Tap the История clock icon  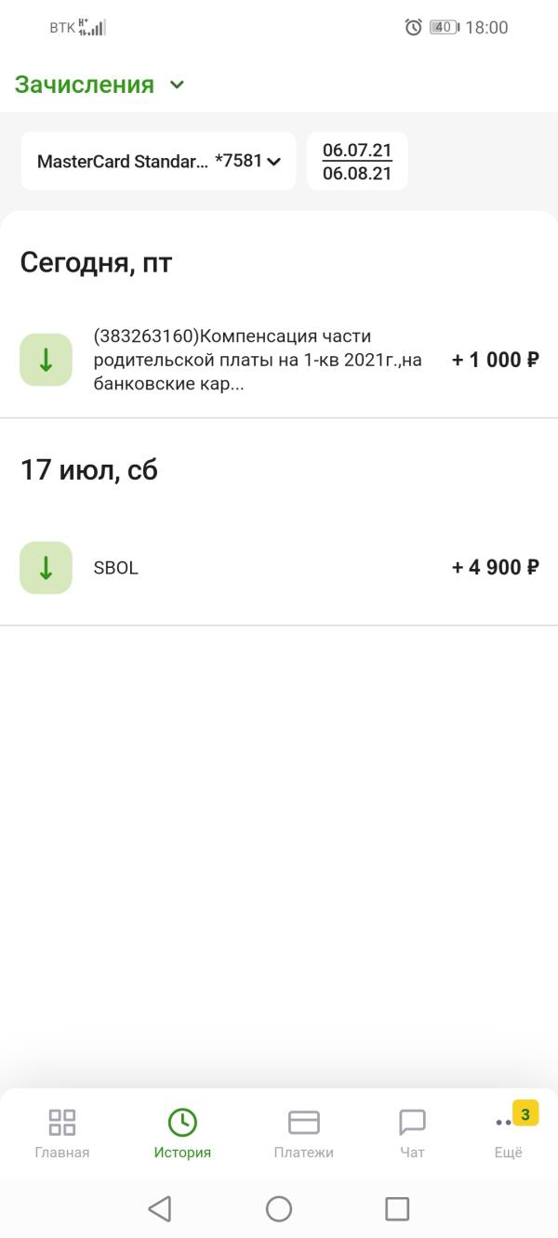(182, 1122)
